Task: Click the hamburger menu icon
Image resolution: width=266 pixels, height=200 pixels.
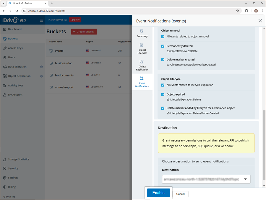Action: click(41, 20)
